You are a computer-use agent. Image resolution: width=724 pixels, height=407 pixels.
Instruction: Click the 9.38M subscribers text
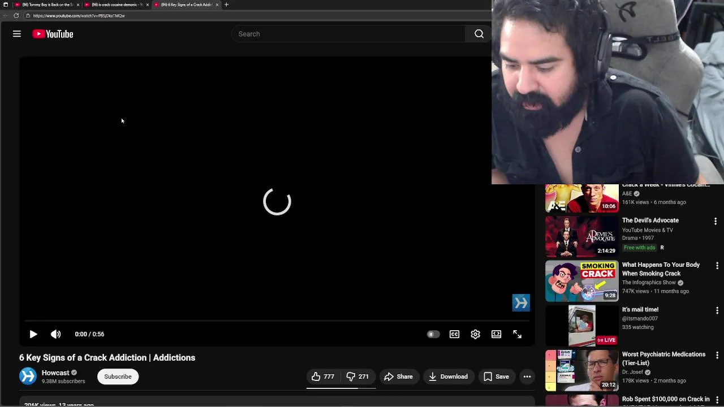[x=63, y=382]
